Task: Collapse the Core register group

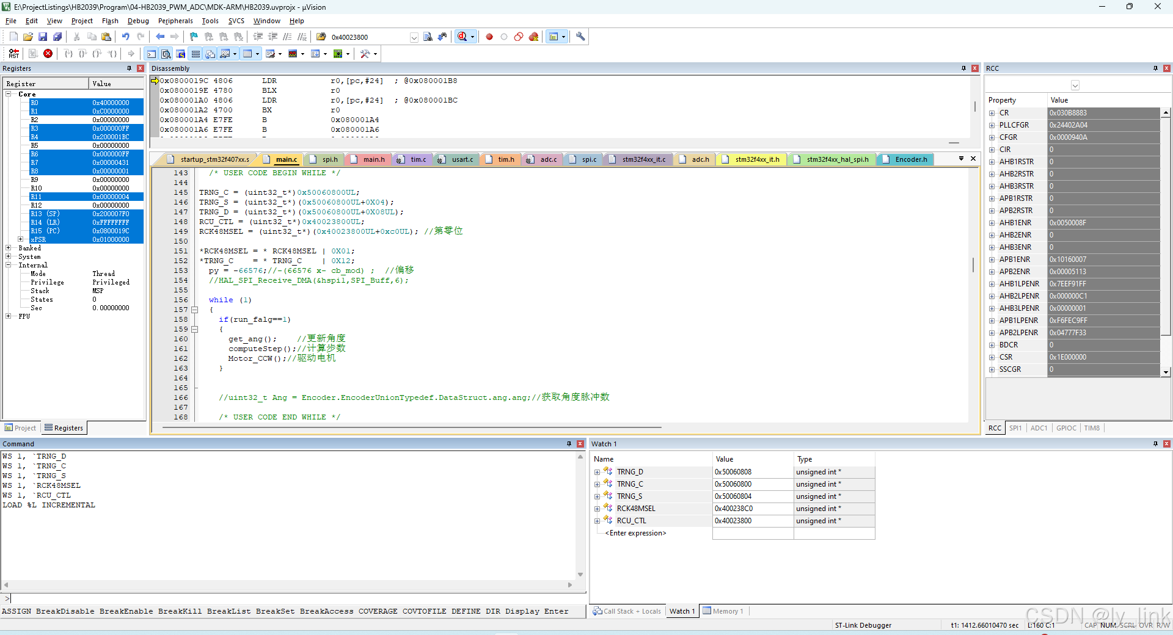Action: pyautogui.click(x=9, y=94)
